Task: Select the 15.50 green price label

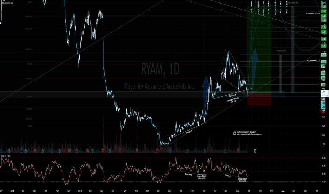Action: tap(323, 11)
